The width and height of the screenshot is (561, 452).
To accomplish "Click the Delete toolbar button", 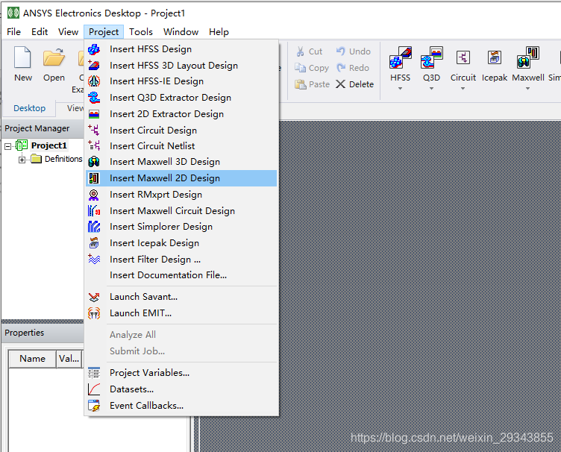I will tap(354, 84).
